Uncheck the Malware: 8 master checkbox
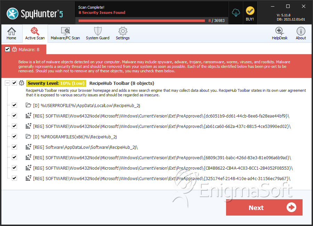Image resolution: width=313 pixels, height=226 pixels. point(7,49)
